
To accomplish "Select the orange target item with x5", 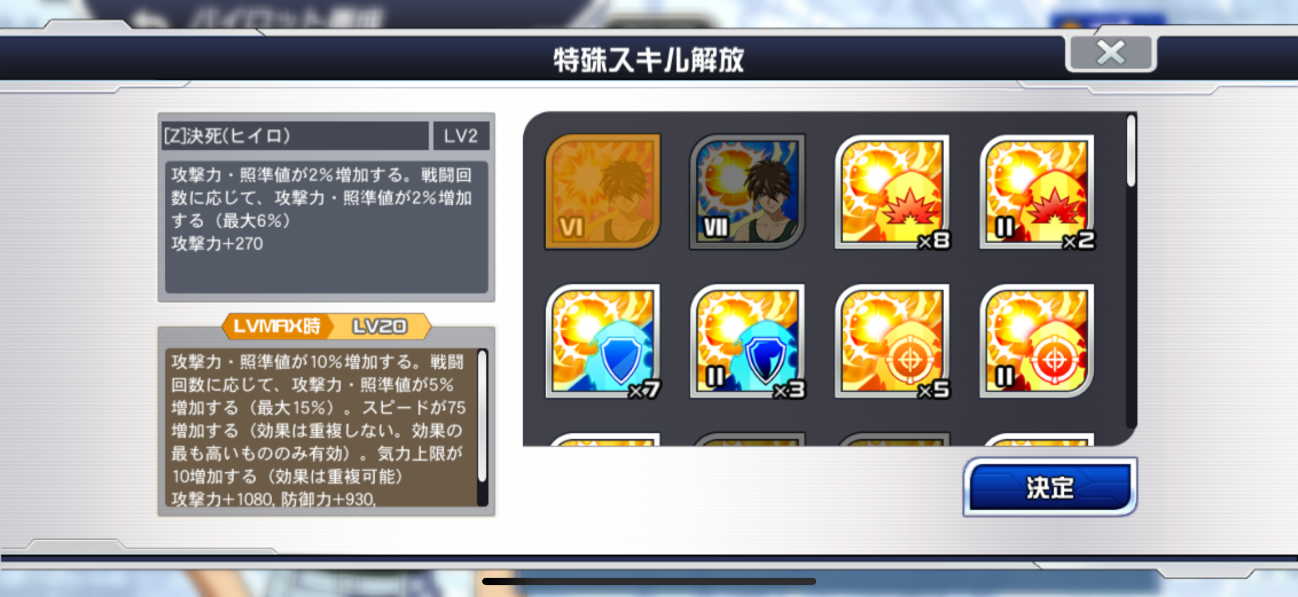I will 892,341.
